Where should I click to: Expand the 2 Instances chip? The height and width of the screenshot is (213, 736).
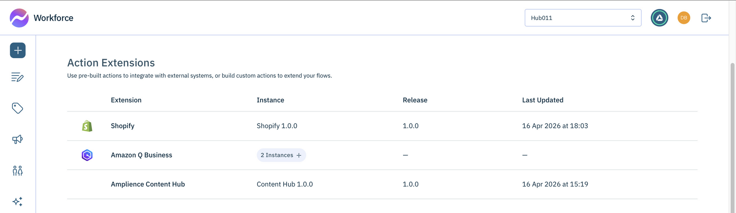pyautogui.click(x=281, y=155)
